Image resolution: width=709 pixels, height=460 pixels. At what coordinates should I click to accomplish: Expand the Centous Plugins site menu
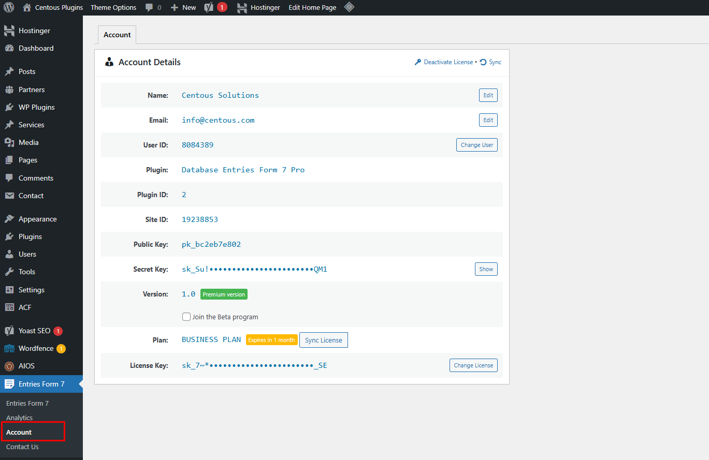click(53, 8)
